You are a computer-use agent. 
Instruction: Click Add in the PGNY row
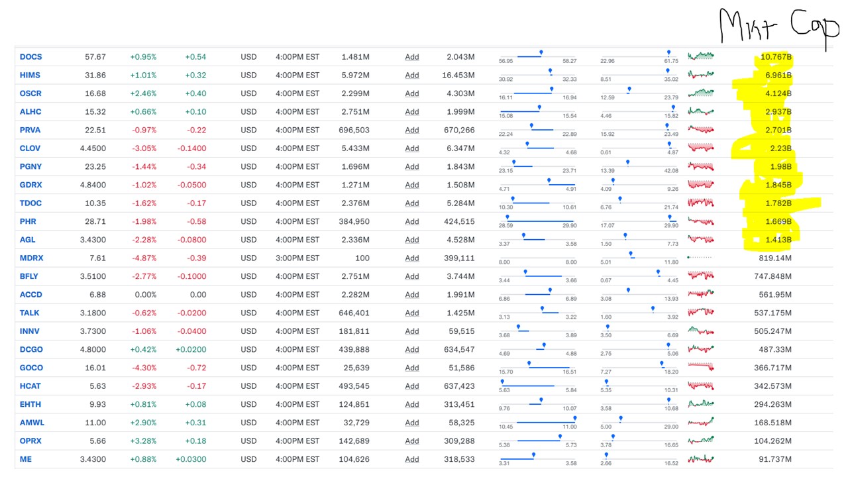412,167
